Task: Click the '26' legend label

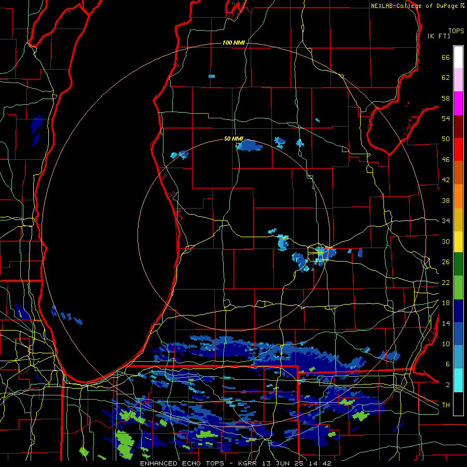Action: point(446,262)
